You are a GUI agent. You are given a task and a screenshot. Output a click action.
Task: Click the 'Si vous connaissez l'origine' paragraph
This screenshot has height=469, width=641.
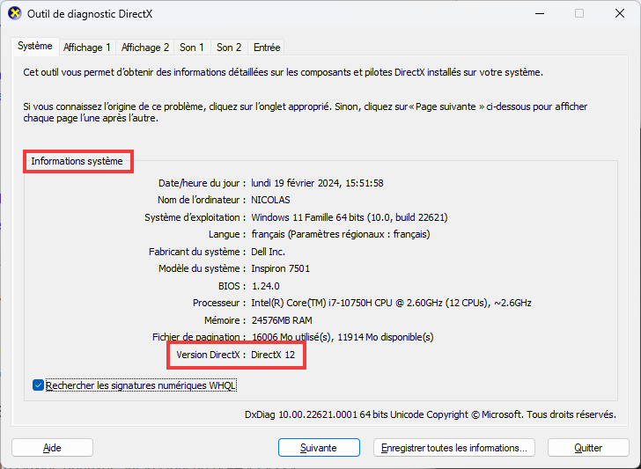(x=306, y=113)
